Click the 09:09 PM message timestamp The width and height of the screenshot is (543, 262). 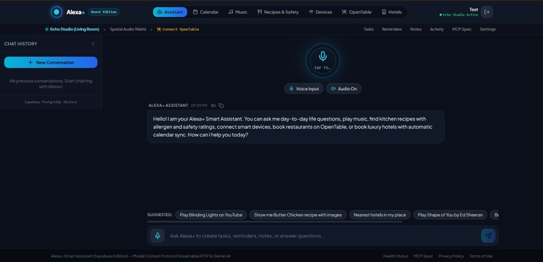199,106
